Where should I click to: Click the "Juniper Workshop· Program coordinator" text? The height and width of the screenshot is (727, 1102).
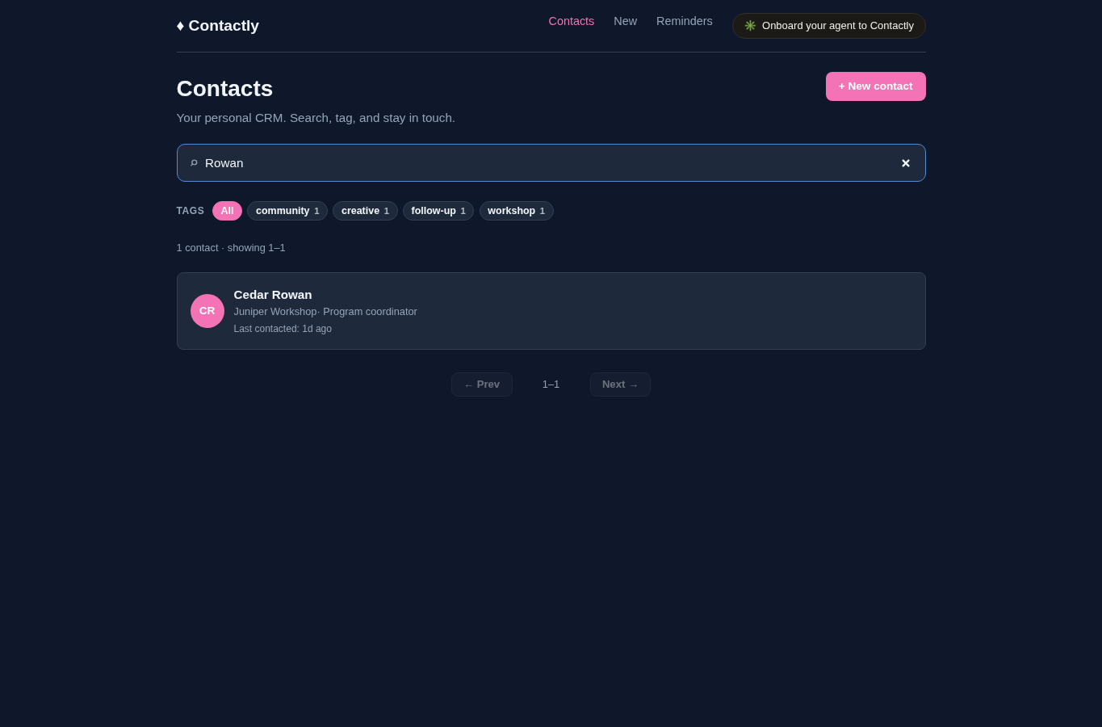click(325, 312)
